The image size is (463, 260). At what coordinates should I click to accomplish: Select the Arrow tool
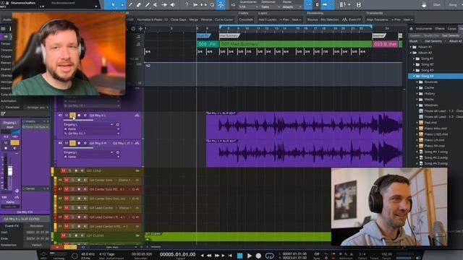point(113,5)
